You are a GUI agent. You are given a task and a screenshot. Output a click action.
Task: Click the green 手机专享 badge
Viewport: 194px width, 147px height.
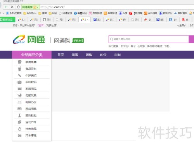tap(78, 41)
